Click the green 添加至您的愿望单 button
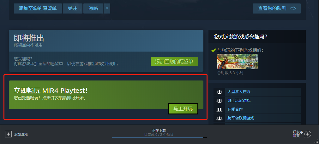This screenshot has width=319, height=144. (174, 62)
